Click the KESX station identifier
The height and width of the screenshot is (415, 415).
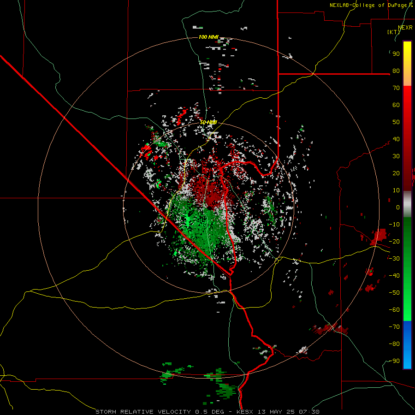click(x=245, y=412)
